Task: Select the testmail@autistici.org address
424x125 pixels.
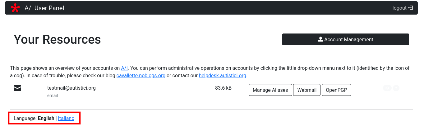Action: coord(71,88)
